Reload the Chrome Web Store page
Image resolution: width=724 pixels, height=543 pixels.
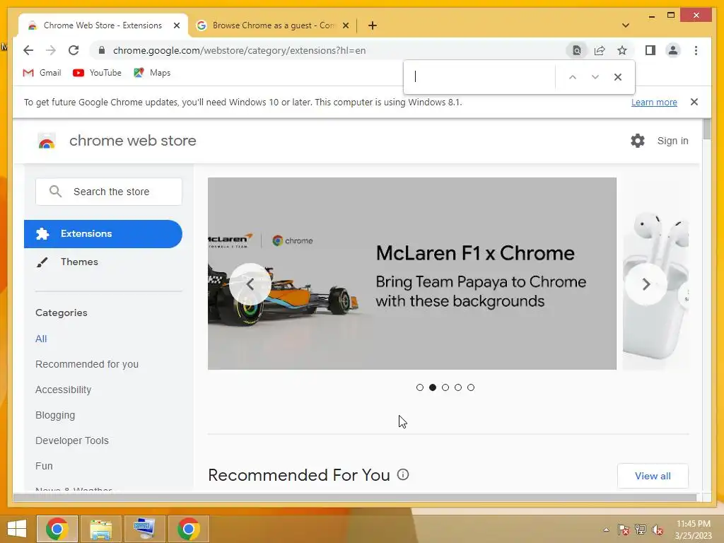[74, 50]
